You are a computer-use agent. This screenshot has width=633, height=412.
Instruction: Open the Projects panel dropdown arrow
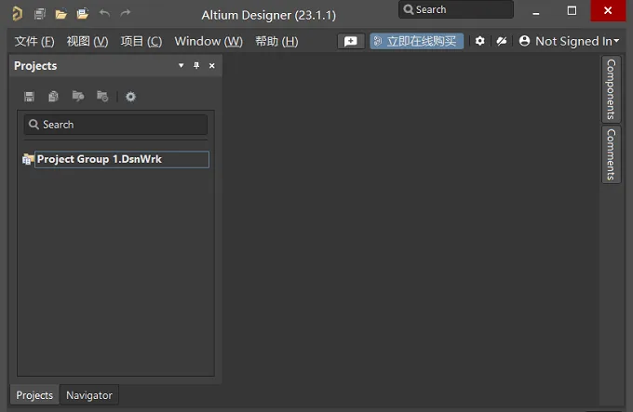click(x=181, y=65)
